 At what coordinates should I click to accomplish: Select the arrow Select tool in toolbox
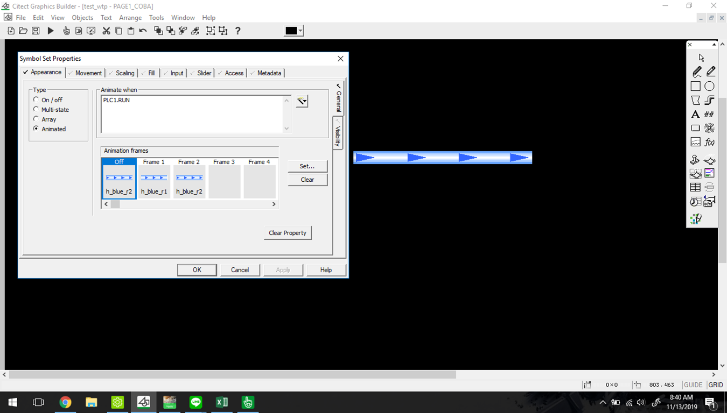click(x=701, y=58)
